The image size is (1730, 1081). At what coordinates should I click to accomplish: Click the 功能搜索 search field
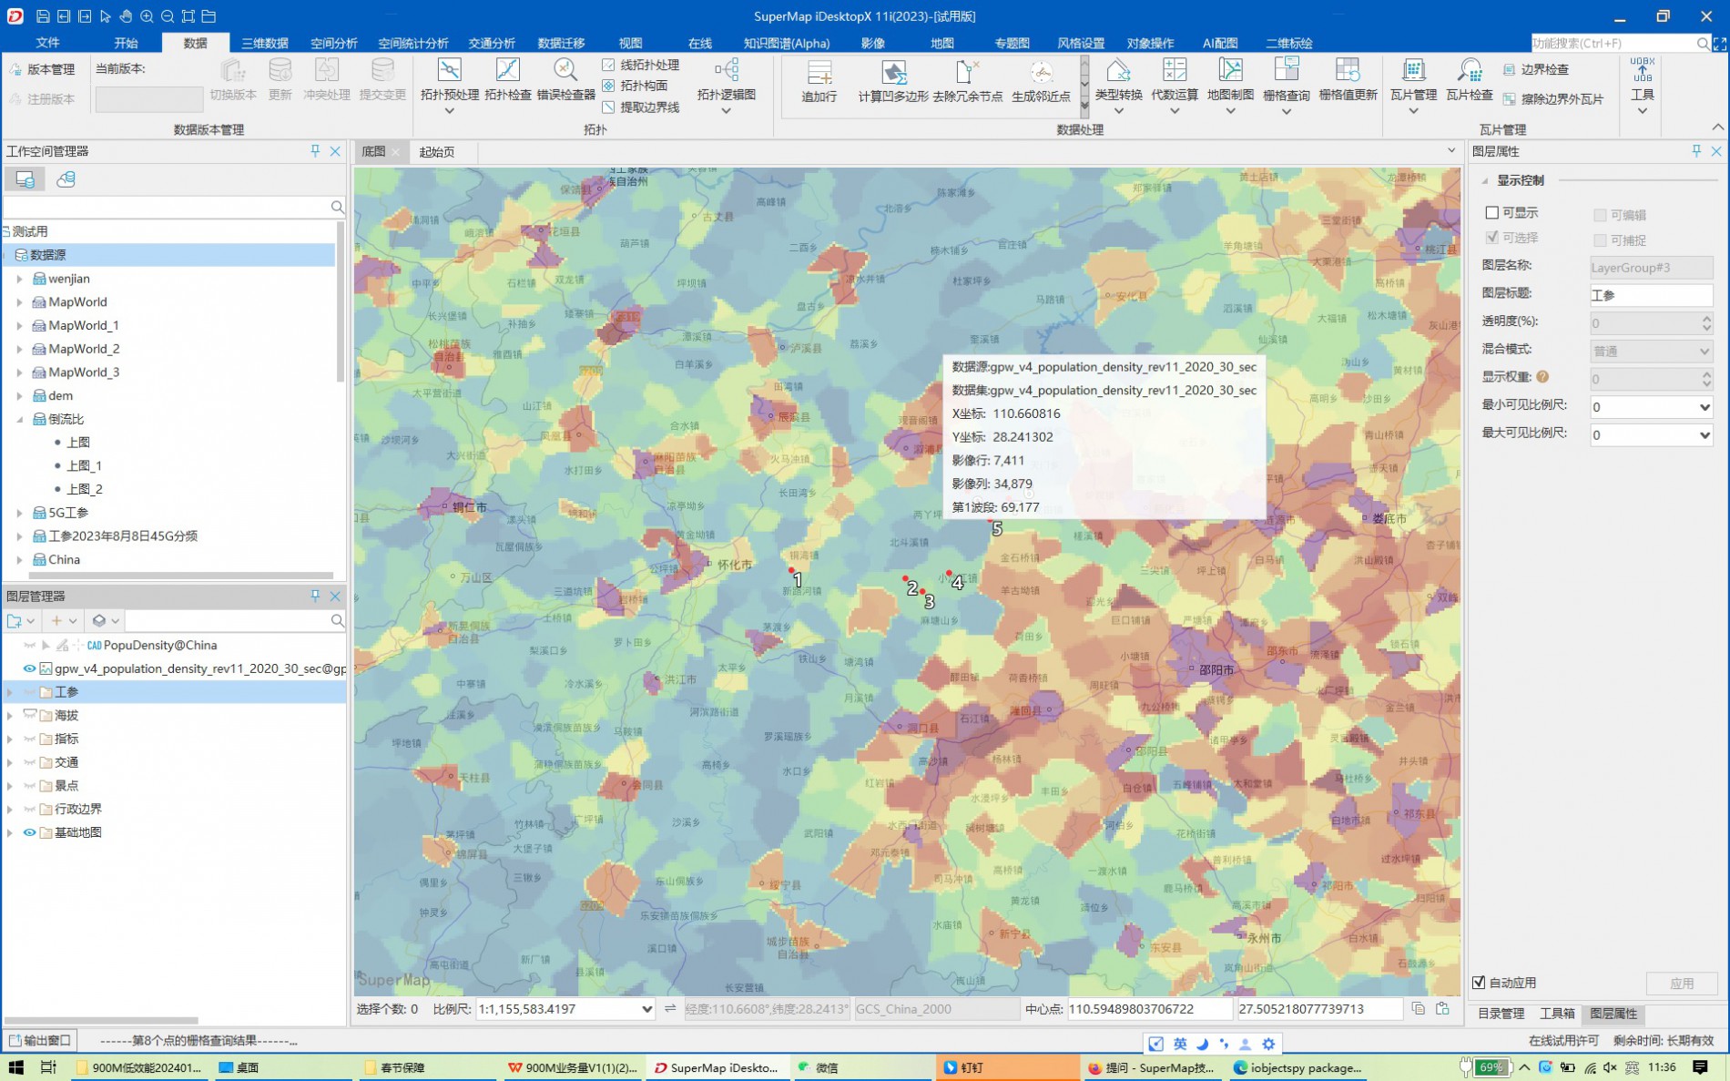point(1612,43)
